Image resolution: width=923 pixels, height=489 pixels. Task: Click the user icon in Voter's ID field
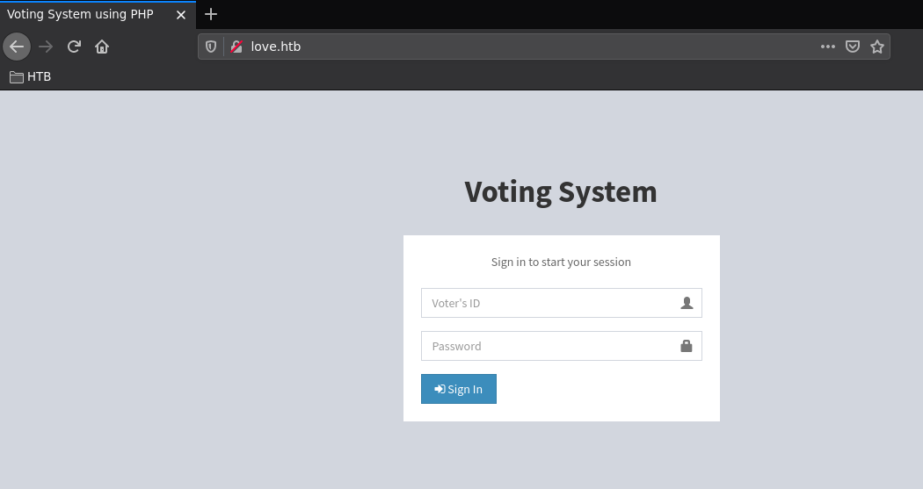coord(687,303)
